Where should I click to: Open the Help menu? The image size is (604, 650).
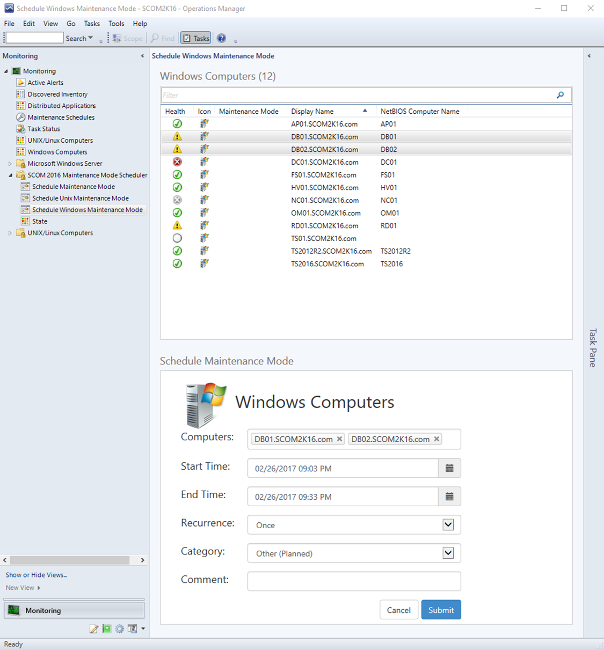[140, 24]
